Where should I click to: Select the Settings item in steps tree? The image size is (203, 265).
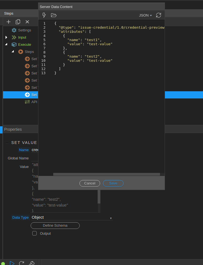click(x=24, y=30)
